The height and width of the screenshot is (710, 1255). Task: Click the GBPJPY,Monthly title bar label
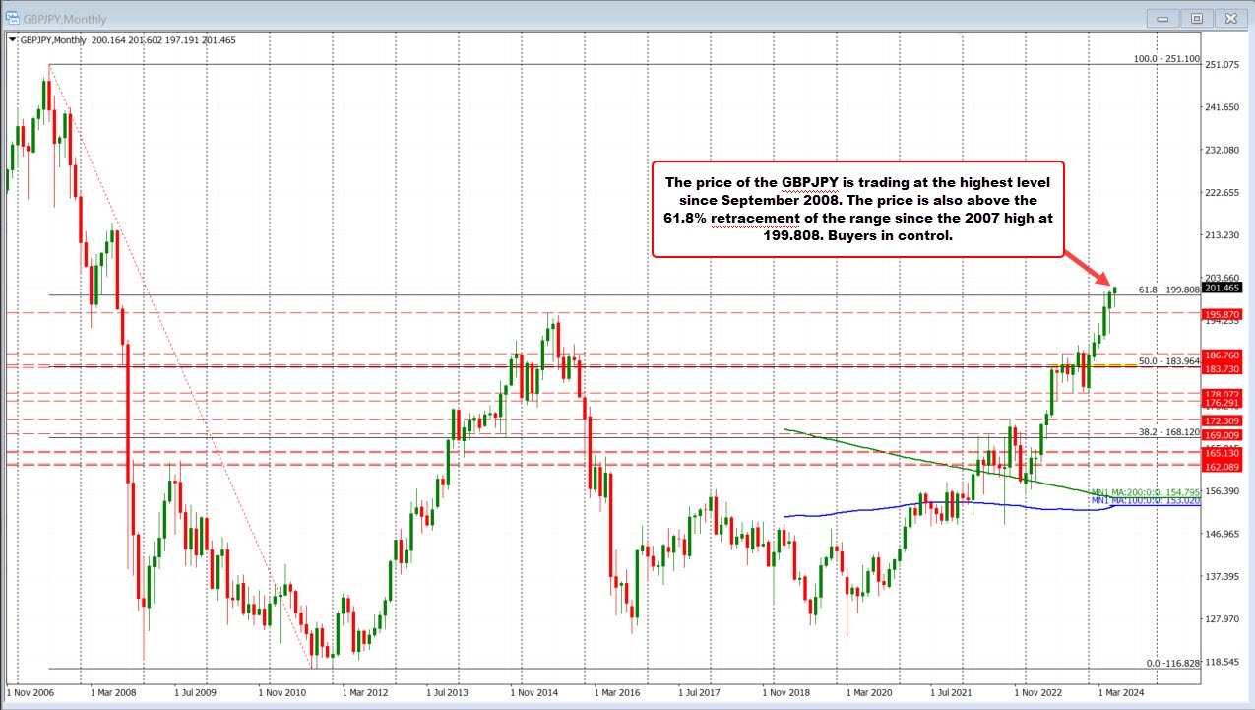tap(66, 18)
